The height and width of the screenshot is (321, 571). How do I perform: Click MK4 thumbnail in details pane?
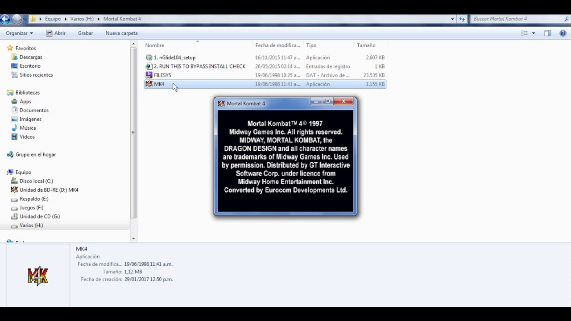(38, 276)
